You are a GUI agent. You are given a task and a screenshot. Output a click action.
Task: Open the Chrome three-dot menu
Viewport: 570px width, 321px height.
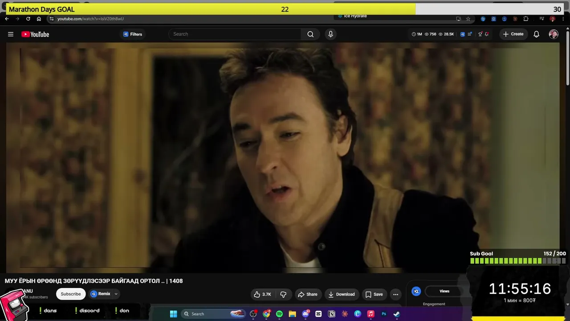pos(563,19)
